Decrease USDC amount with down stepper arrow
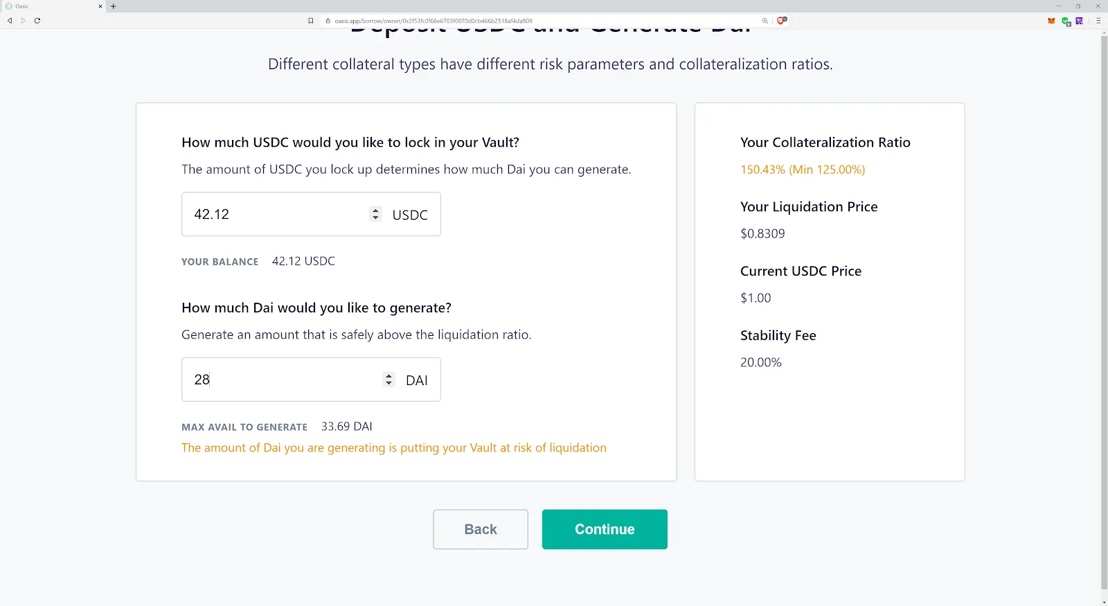1108x606 pixels. point(375,217)
